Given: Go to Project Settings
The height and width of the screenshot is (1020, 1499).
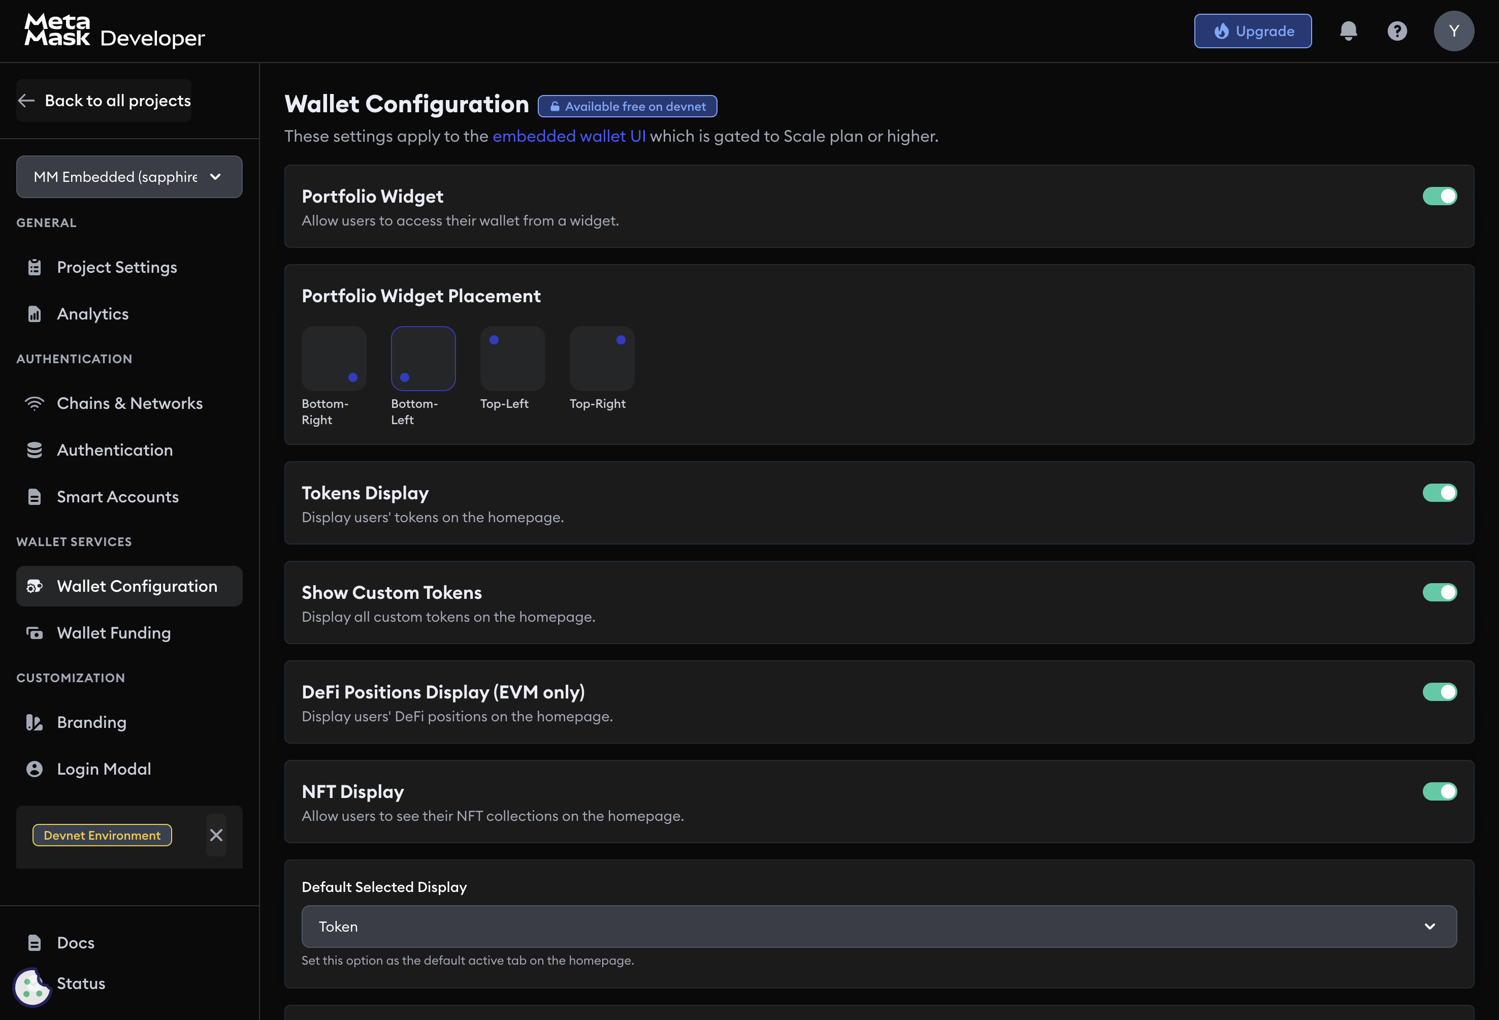Looking at the screenshot, I should pyautogui.click(x=129, y=267).
